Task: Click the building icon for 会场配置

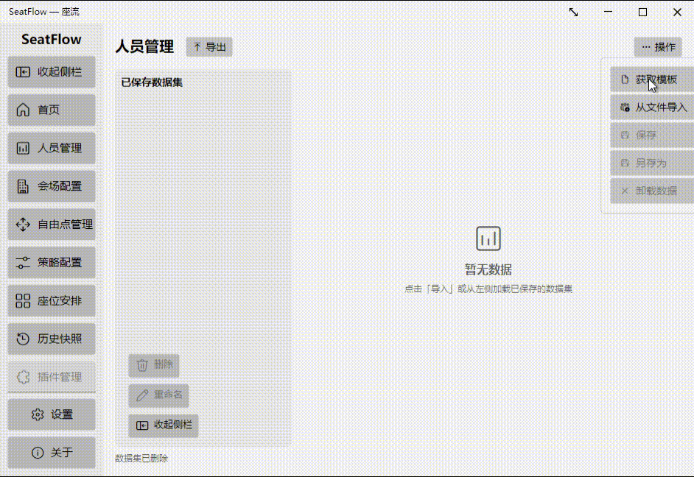Action: (x=23, y=186)
